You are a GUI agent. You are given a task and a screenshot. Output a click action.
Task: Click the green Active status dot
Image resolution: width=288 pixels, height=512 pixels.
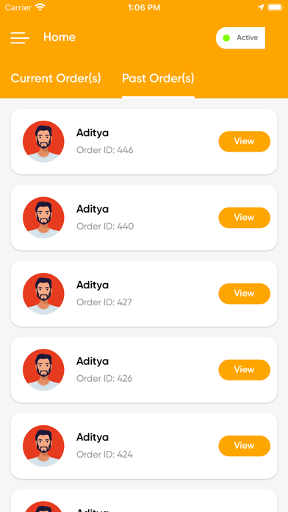[x=226, y=38]
